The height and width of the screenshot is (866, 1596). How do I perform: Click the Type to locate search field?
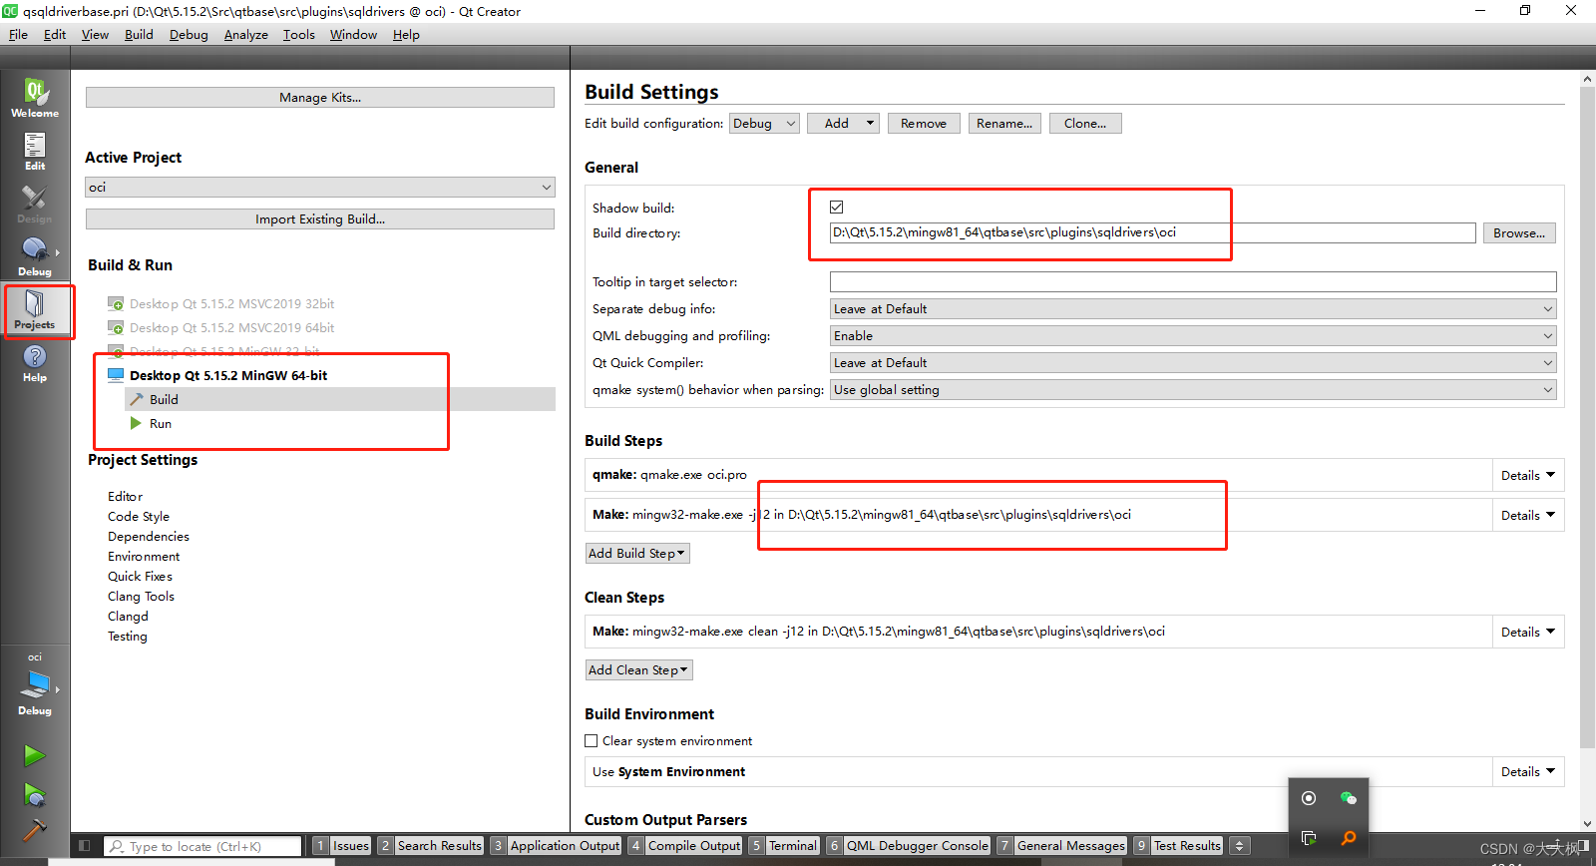click(x=202, y=846)
